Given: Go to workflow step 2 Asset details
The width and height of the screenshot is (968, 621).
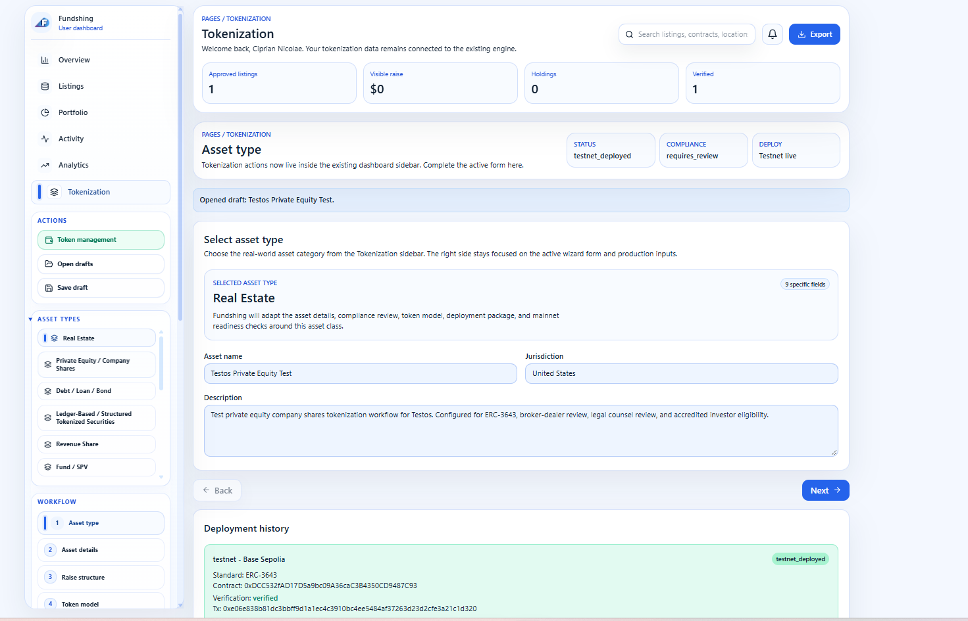Looking at the screenshot, I should point(101,550).
